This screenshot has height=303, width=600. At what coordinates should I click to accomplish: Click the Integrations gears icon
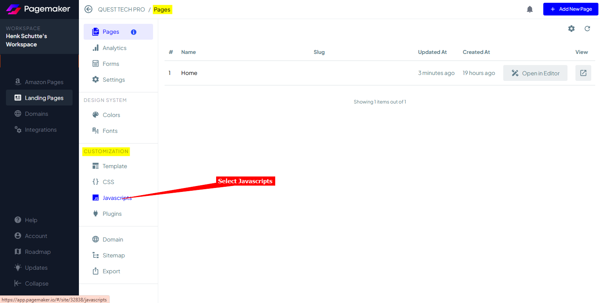(18, 130)
